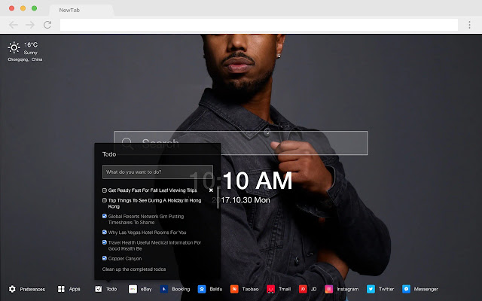Click the Todo panel heading
Image resolution: width=482 pixels, height=301 pixels.
coord(109,154)
